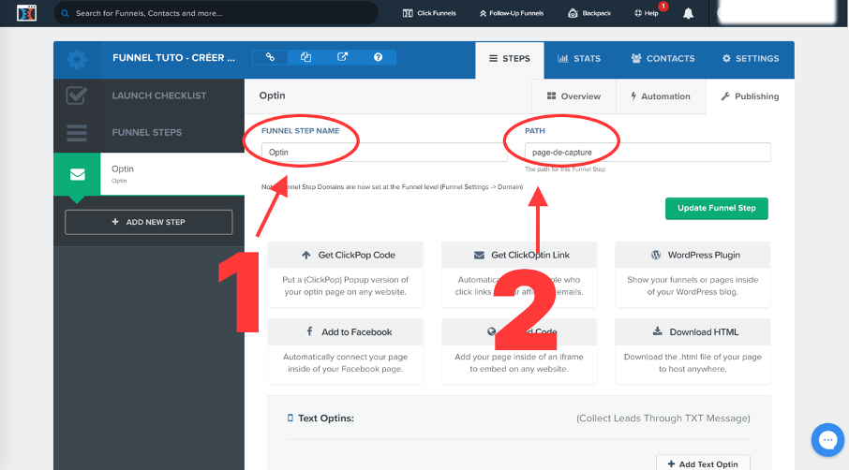Click the ClickPop upward arrow icon
This screenshot has height=470, width=849.
point(305,255)
